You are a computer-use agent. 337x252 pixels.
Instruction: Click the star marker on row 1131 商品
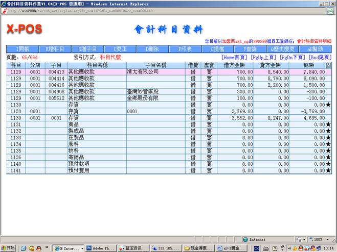pos(328,124)
